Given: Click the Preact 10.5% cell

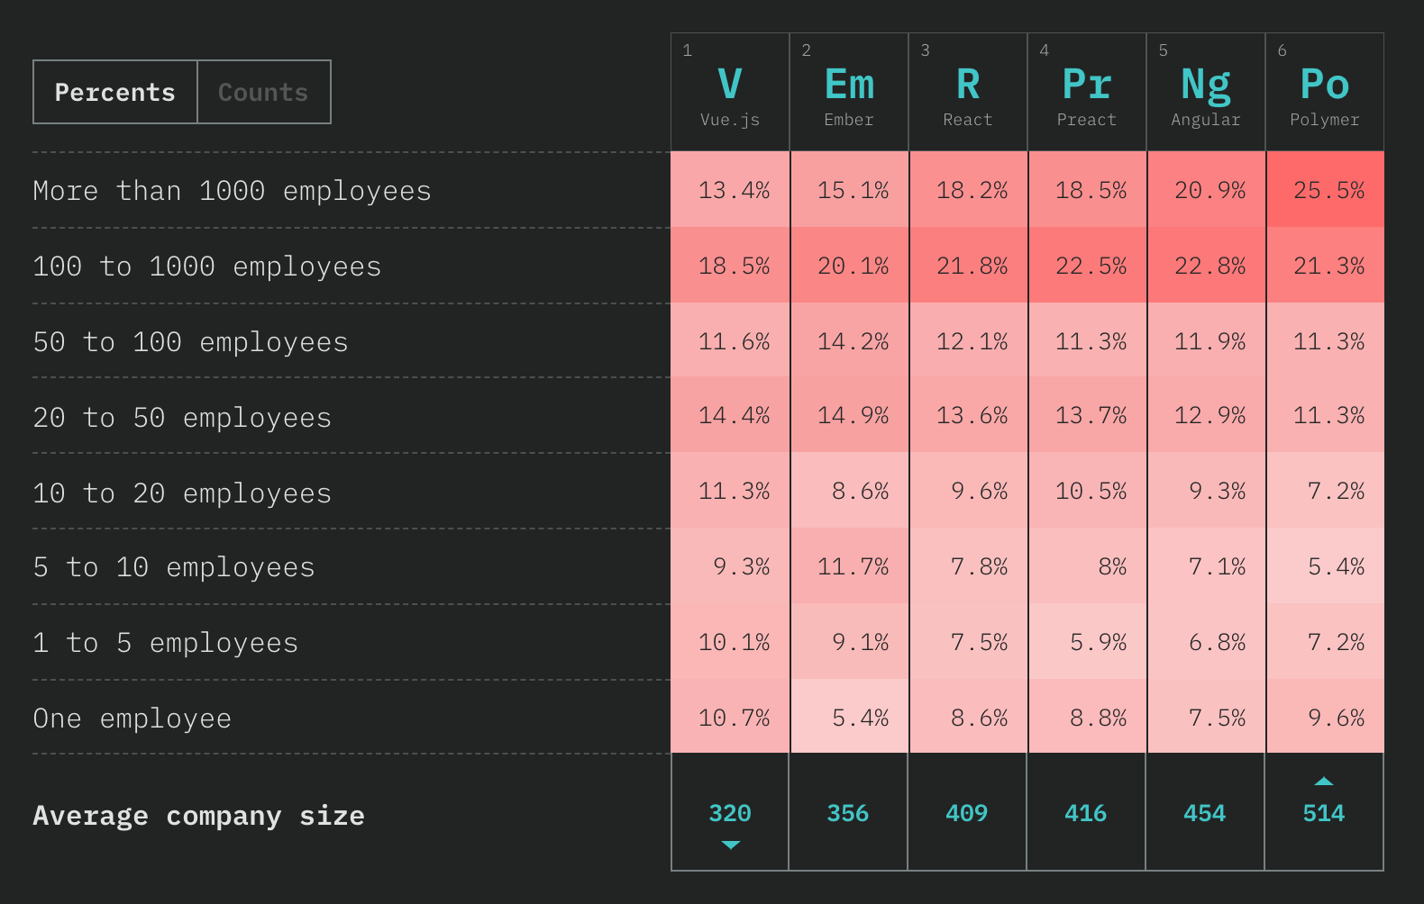Looking at the screenshot, I should point(1087,491).
